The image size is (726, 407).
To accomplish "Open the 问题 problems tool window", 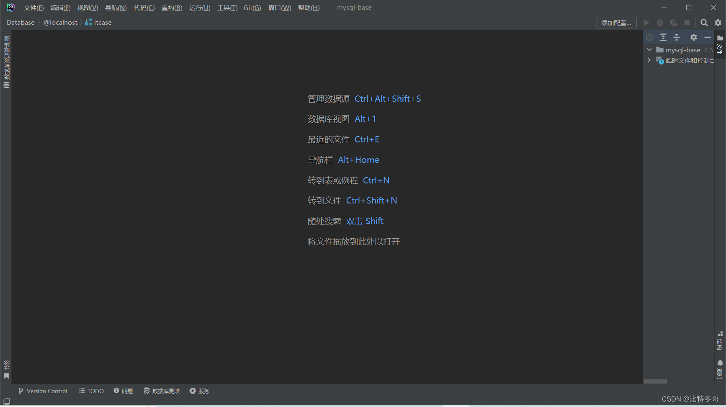I will pos(123,391).
